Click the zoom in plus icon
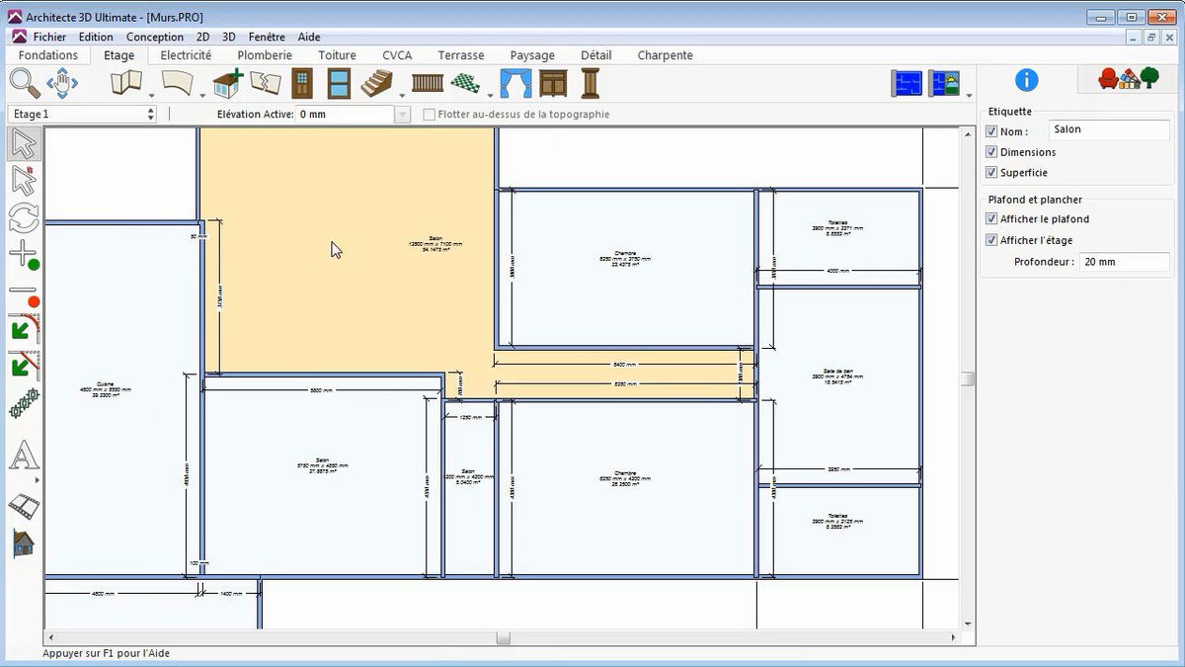Screen dimensions: 1185x667 tap(24, 255)
